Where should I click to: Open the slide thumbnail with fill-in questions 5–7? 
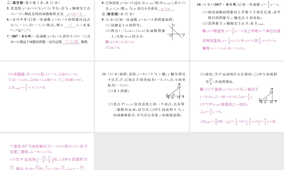pos(47,30)
